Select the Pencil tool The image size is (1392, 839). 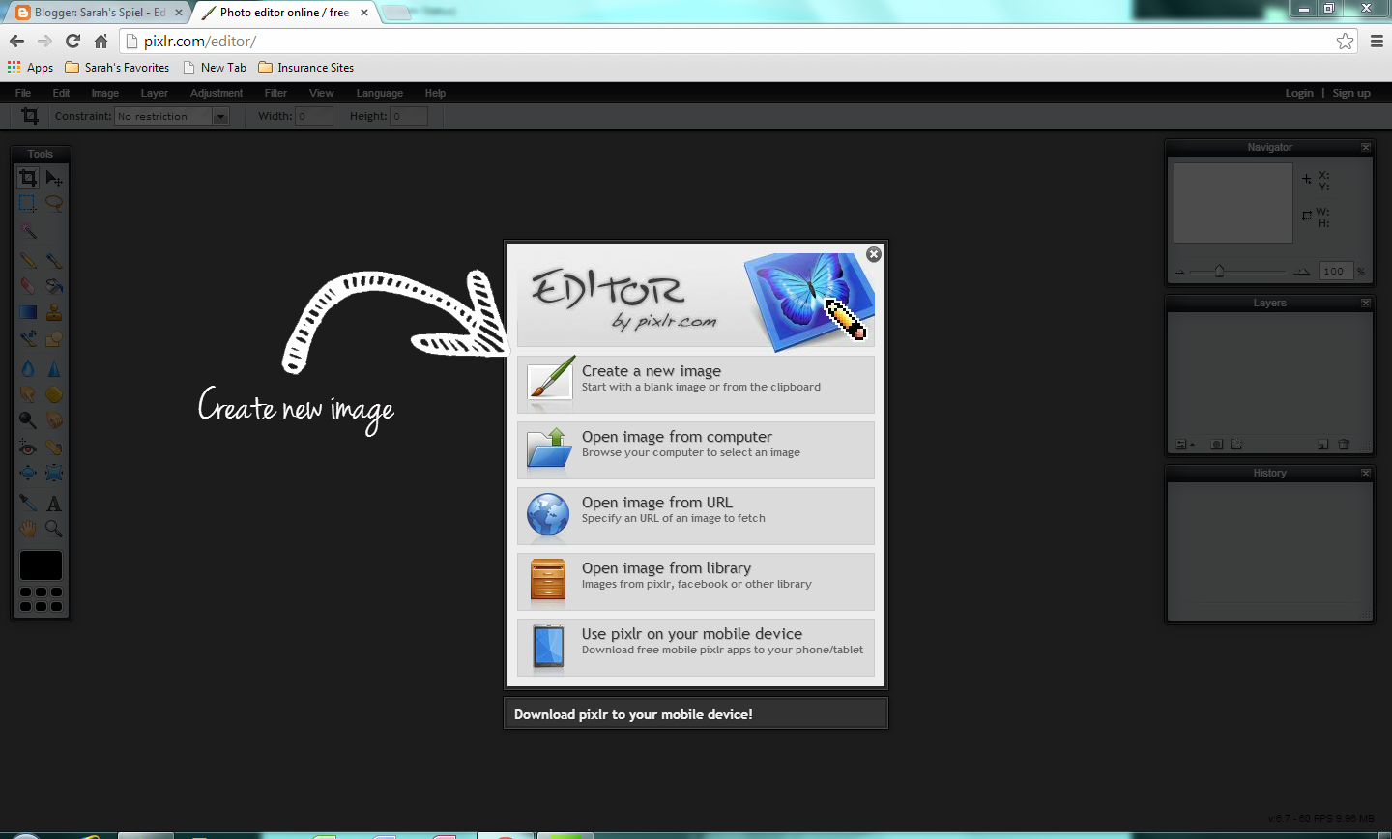28,260
